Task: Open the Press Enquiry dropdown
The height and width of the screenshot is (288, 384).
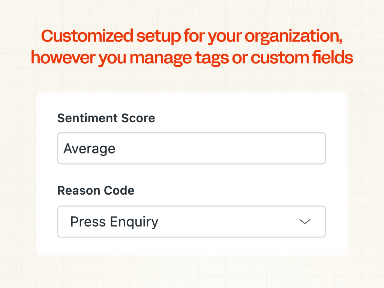Action: 191,222
